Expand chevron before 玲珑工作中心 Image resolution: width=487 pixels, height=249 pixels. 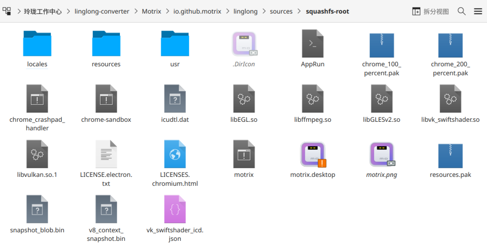[x=19, y=11]
